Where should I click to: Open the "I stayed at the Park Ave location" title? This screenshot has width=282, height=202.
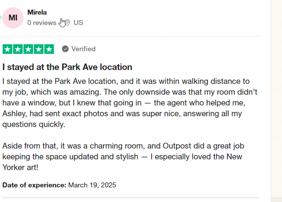coord(67,67)
